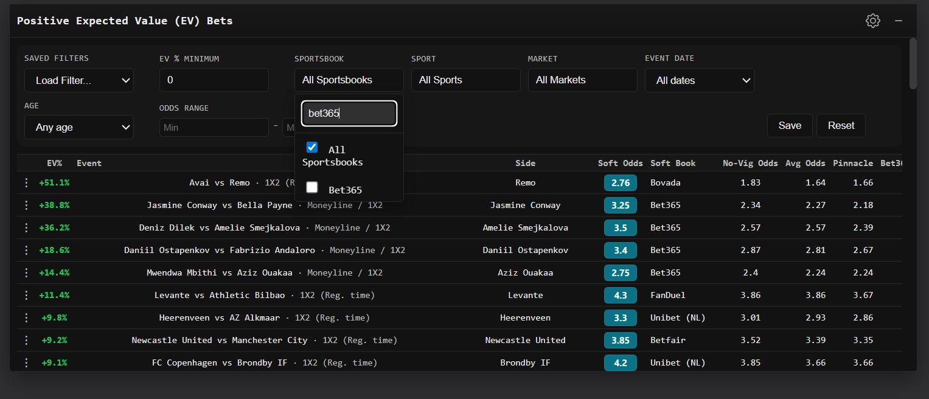Open the row menu for Heerenveen vs AZ Alkmaar
929x399 pixels.
(x=25, y=317)
